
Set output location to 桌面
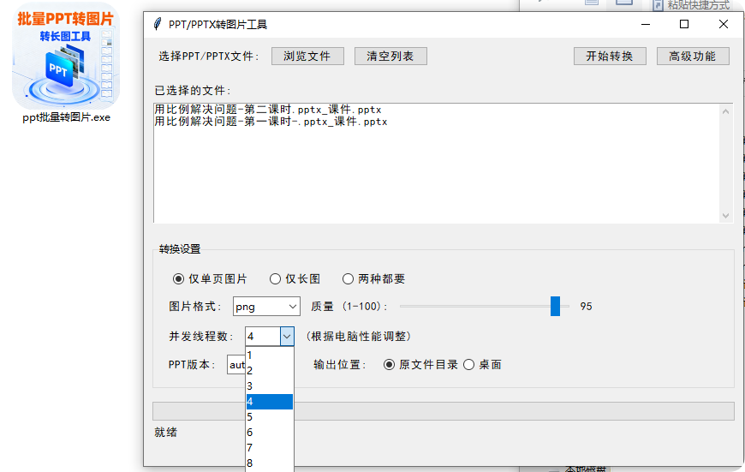(468, 365)
